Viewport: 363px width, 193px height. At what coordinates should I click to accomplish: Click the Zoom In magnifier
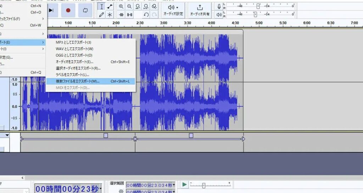[x=121, y=7]
